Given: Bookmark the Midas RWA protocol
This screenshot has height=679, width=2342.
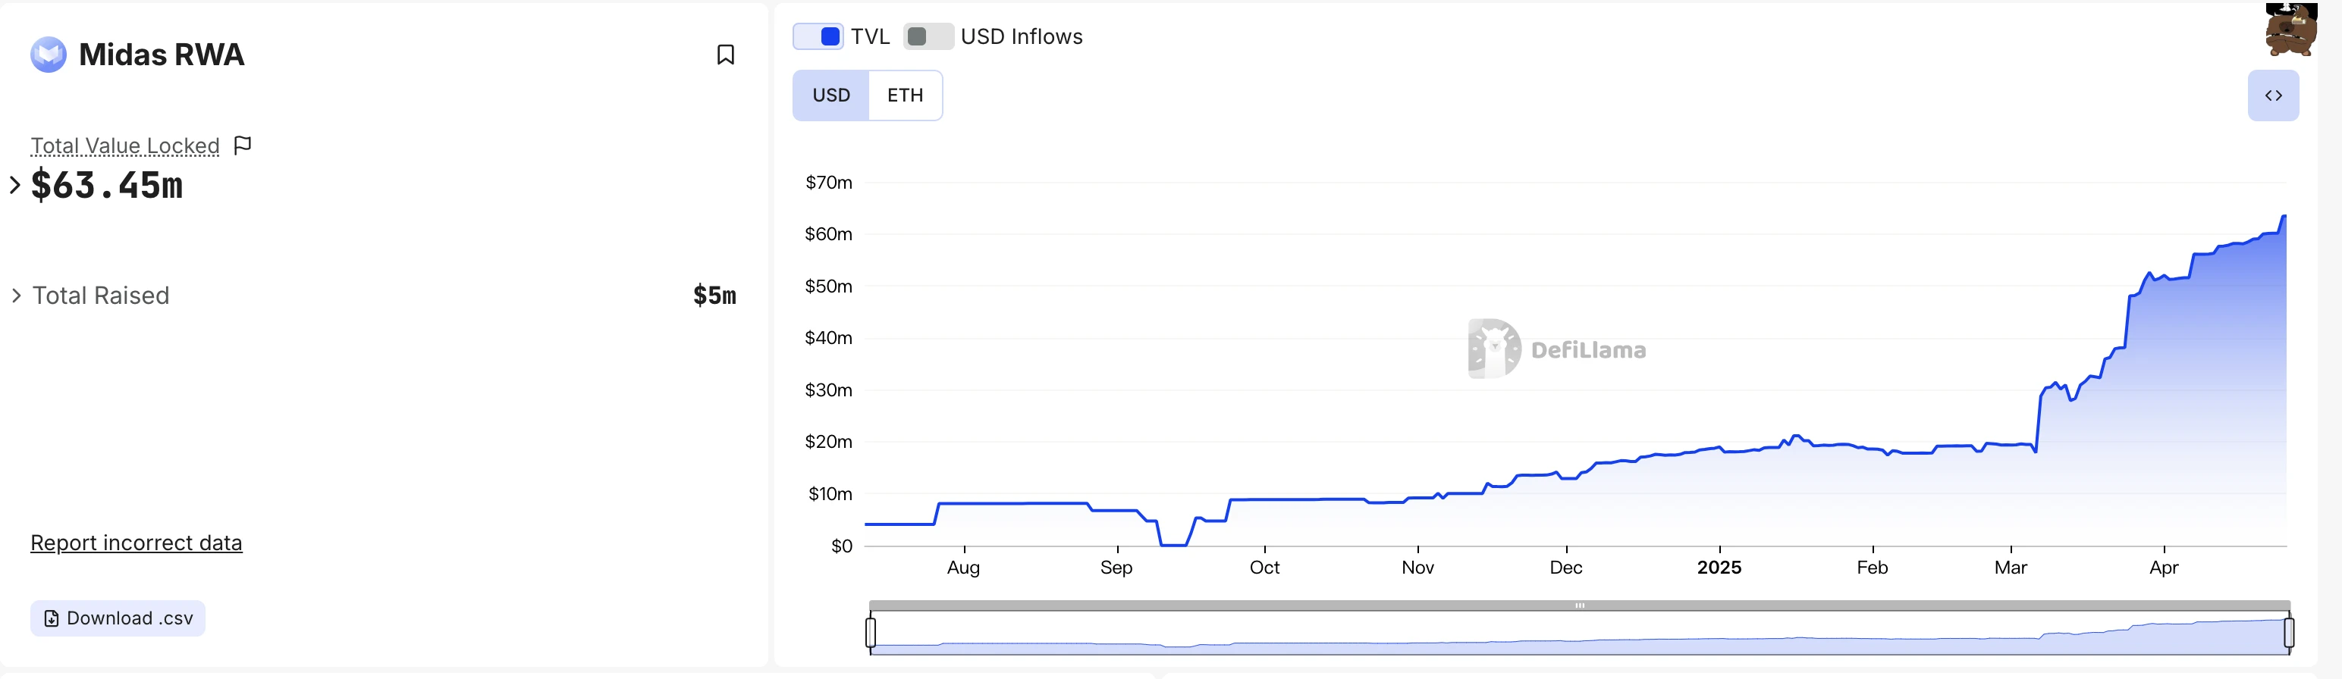Looking at the screenshot, I should click(x=724, y=55).
